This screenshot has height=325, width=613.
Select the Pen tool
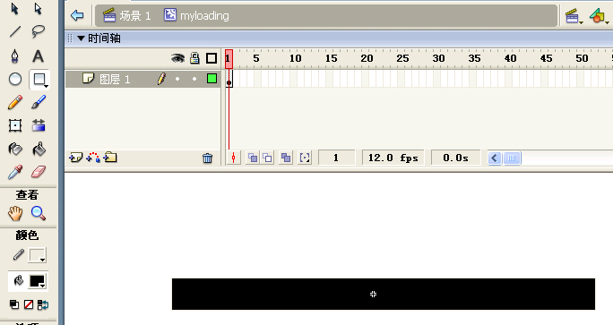point(15,56)
